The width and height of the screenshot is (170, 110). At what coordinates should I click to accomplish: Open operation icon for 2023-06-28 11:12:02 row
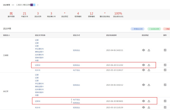click(165, 65)
